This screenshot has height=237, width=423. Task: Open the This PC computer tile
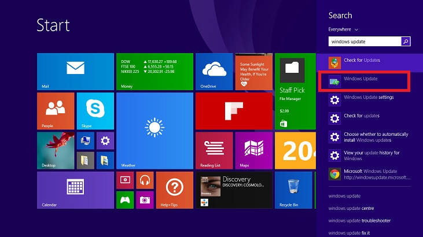click(86, 140)
